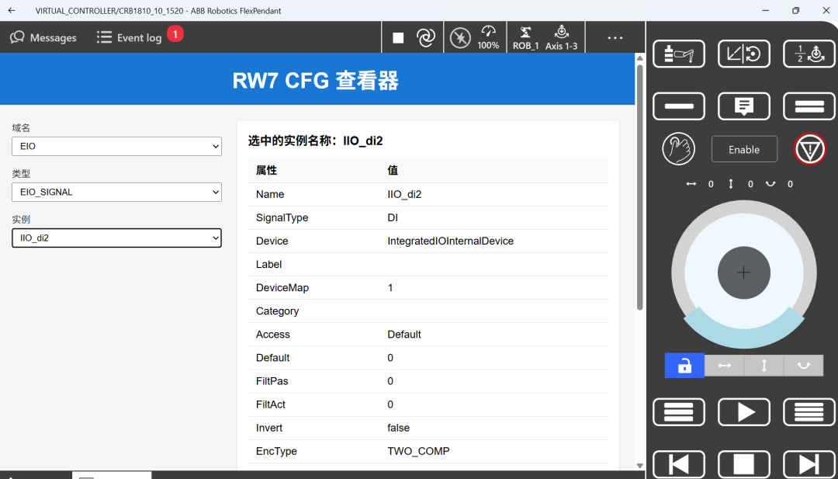838x479 pixels.
Task: Stop program with the square stop key
Action: pyautogui.click(x=744, y=464)
